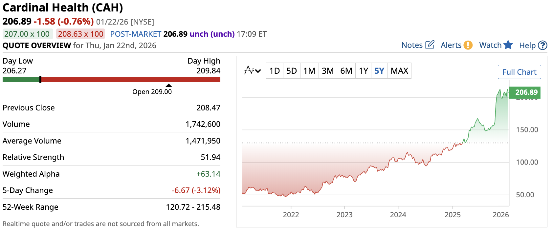Viewport: 553px width, 232px height.
Task: Switch chart to MAX range
Action: tap(399, 71)
